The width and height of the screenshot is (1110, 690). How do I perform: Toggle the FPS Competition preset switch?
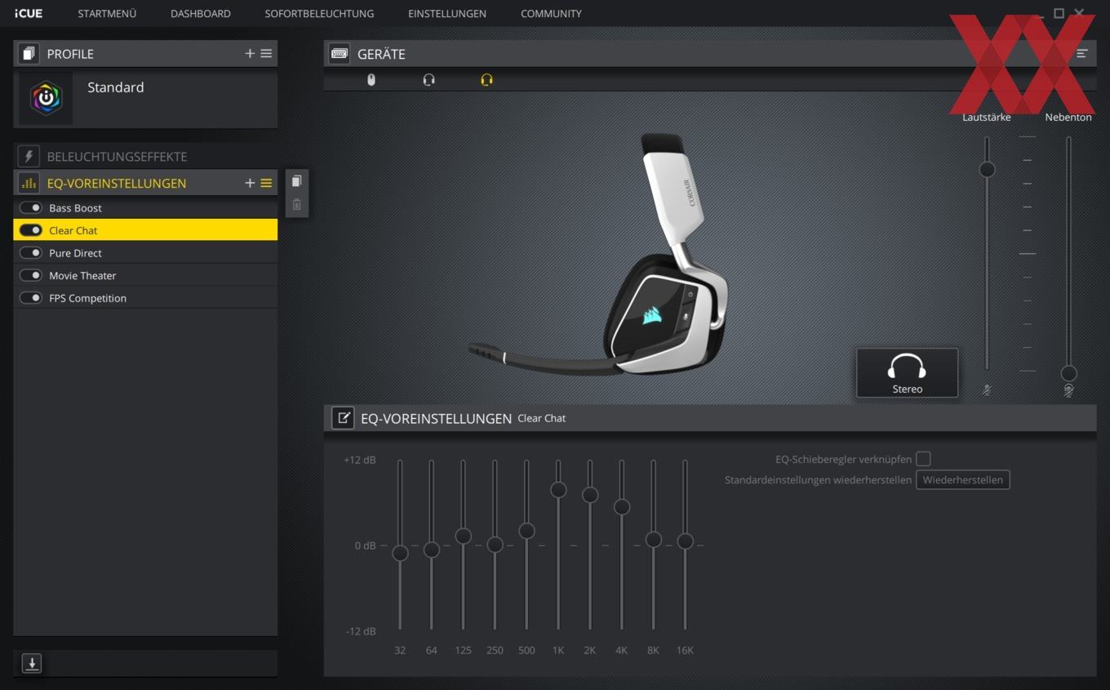(31, 298)
